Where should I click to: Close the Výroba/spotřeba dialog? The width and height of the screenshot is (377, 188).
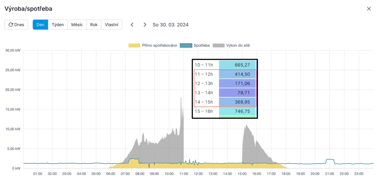coord(369,9)
